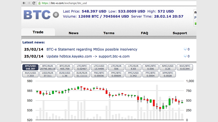Select the NVC/BTC pair button
The width and height of the screenshot is (218, 122).
pyautogui.click(x=185, y=67)
